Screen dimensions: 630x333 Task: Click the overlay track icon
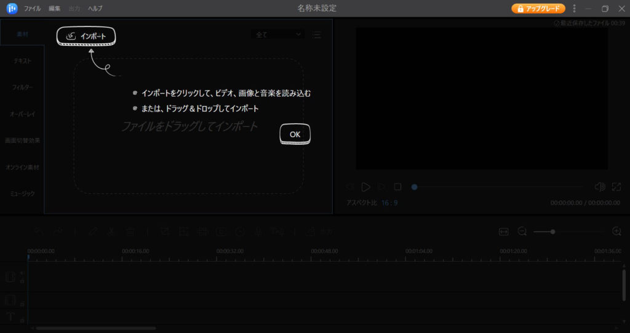[10, 300]
